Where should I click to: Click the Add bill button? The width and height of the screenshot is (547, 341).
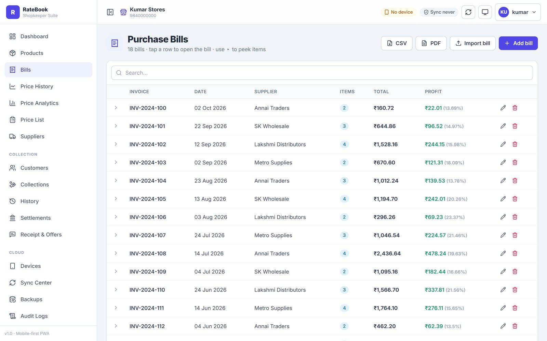pyautogui.click(x=518, y=43)
